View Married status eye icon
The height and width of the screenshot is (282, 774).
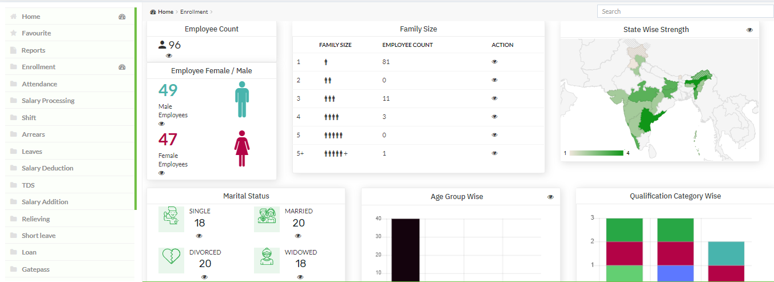pyautogui.click(x=299, y=236)
